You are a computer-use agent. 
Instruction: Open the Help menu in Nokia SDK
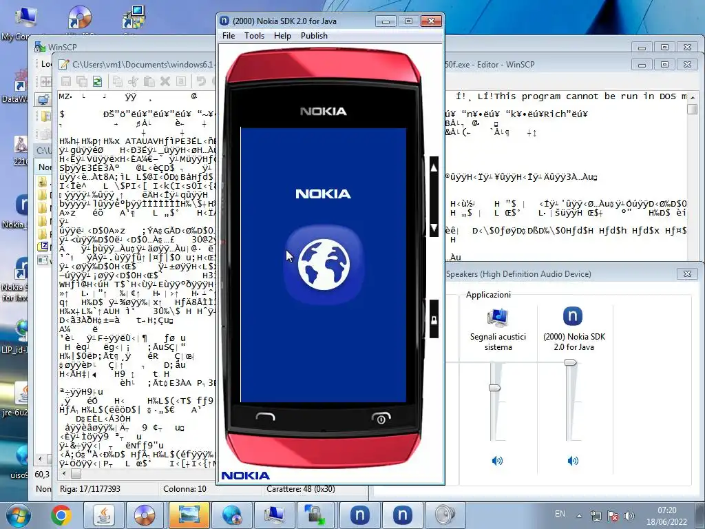click(x=282, y=36)
